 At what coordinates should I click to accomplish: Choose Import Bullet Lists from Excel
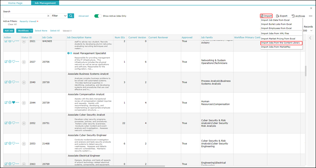276,24
